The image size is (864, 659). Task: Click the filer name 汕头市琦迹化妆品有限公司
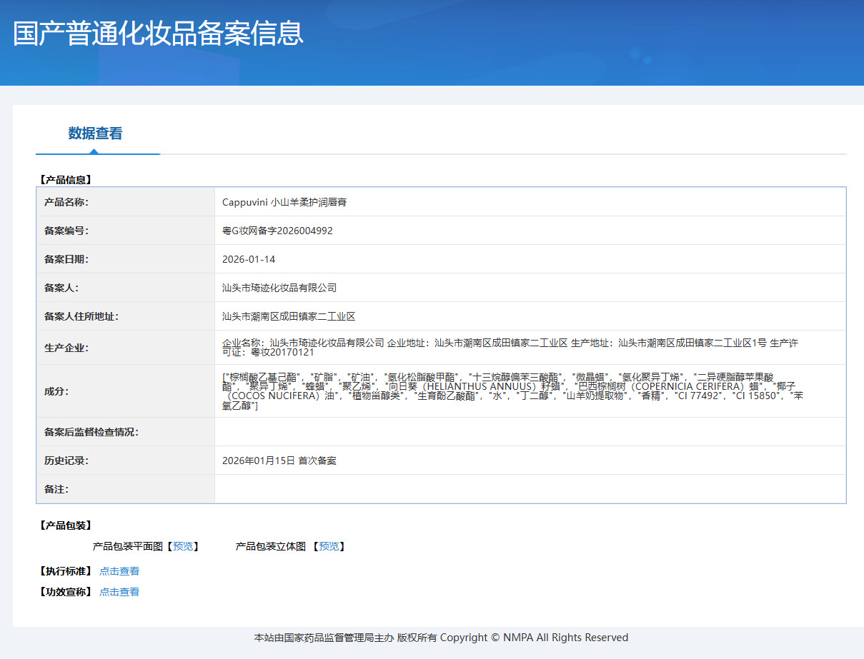tap(279, 288)
